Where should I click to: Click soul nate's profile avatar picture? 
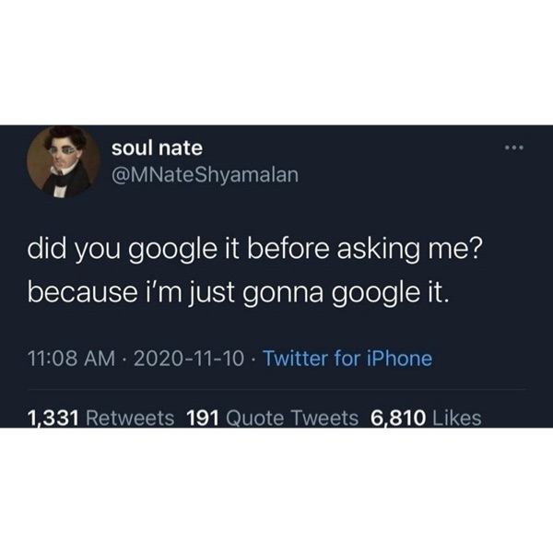pos(63,161)
